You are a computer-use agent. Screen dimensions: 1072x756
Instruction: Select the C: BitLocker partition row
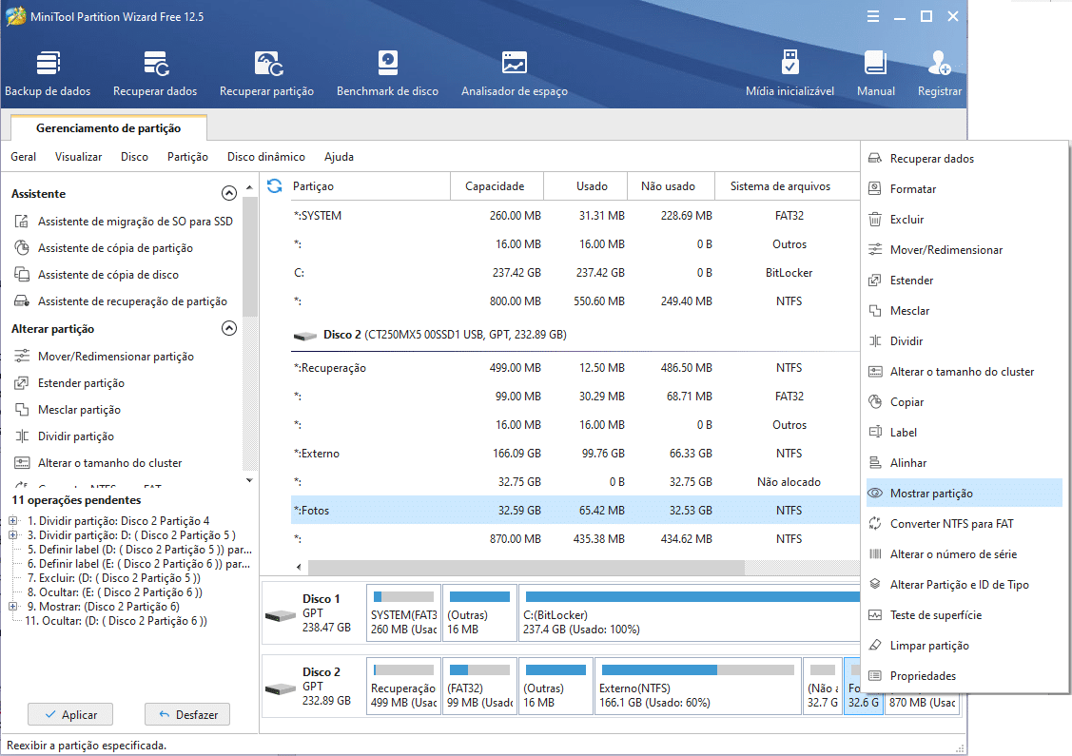575,273
